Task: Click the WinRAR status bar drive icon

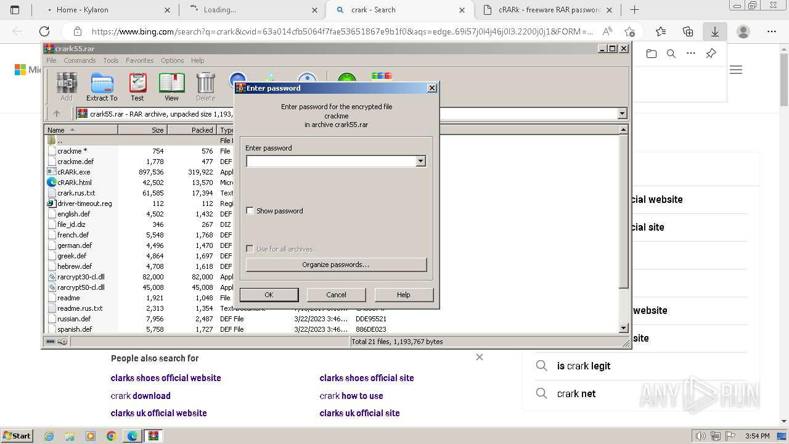Action: 51,342
